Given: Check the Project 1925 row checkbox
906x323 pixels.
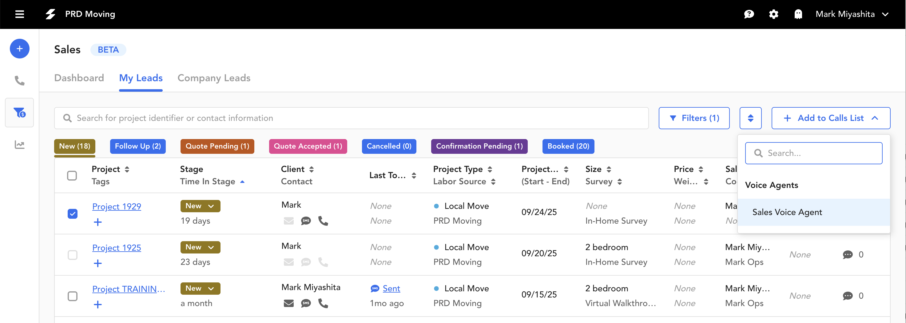Looking at the screenshot, I should click(73, 255).
